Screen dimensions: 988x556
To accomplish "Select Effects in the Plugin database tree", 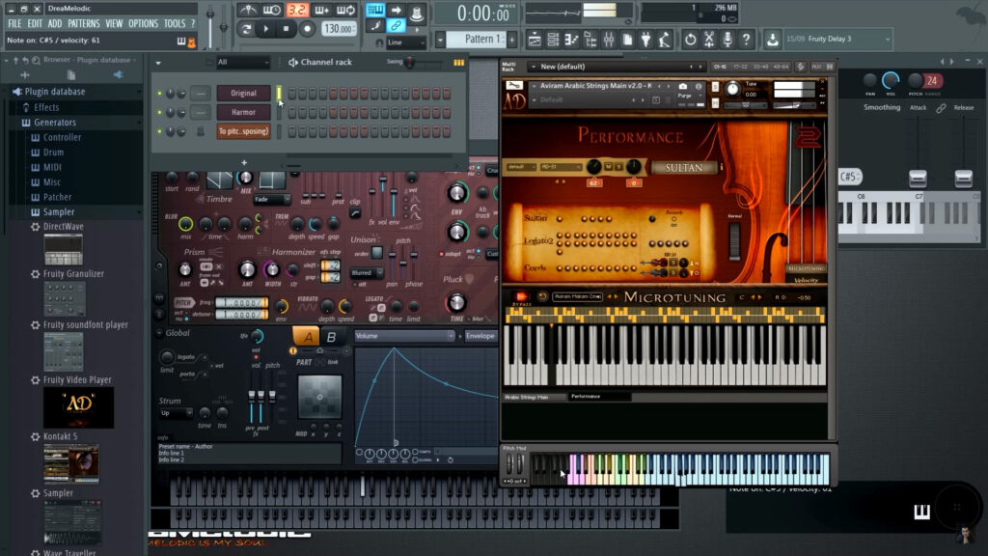I will (x=46, y=107).
